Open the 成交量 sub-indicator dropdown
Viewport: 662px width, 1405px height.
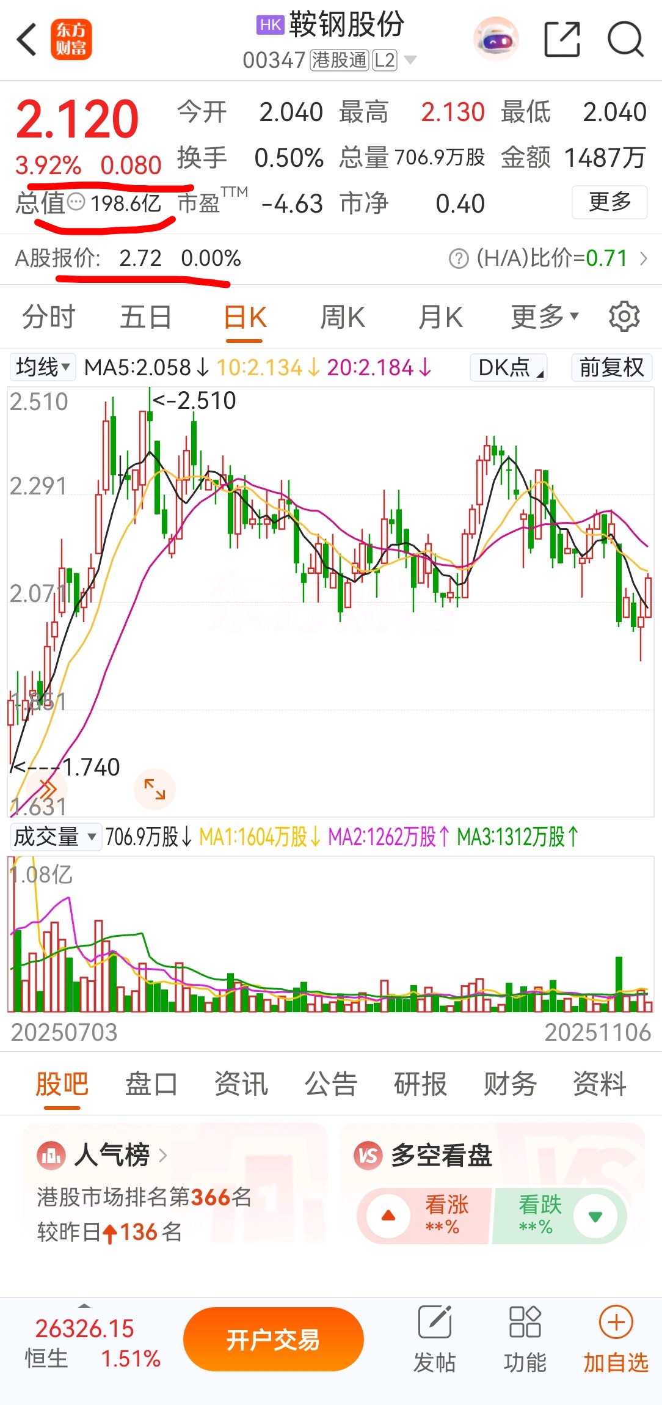pyautogui.click(x=55, y=836)
